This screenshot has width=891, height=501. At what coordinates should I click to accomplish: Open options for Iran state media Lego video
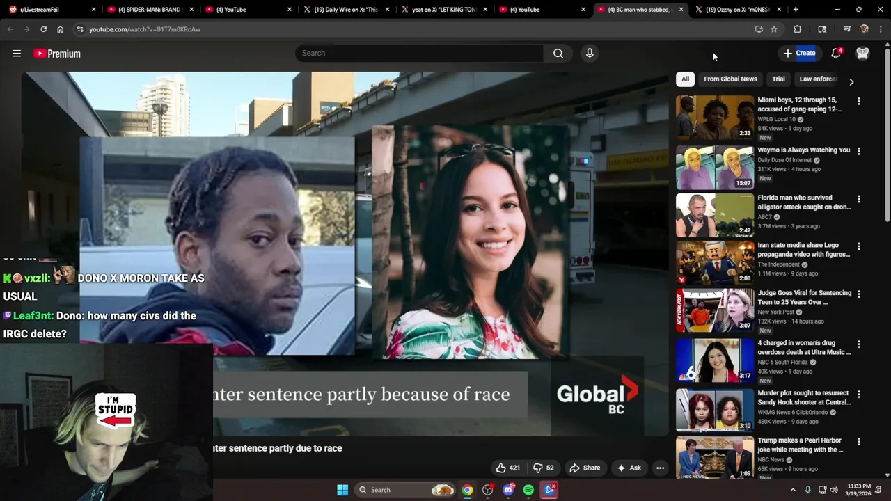(858, 246)
